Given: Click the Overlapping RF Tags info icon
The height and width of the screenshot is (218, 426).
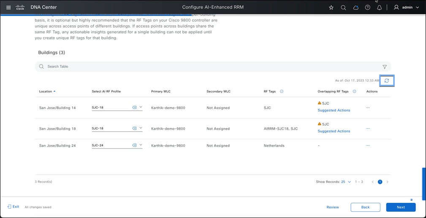Looking at the screenshot, I should [x=354, y=91].
